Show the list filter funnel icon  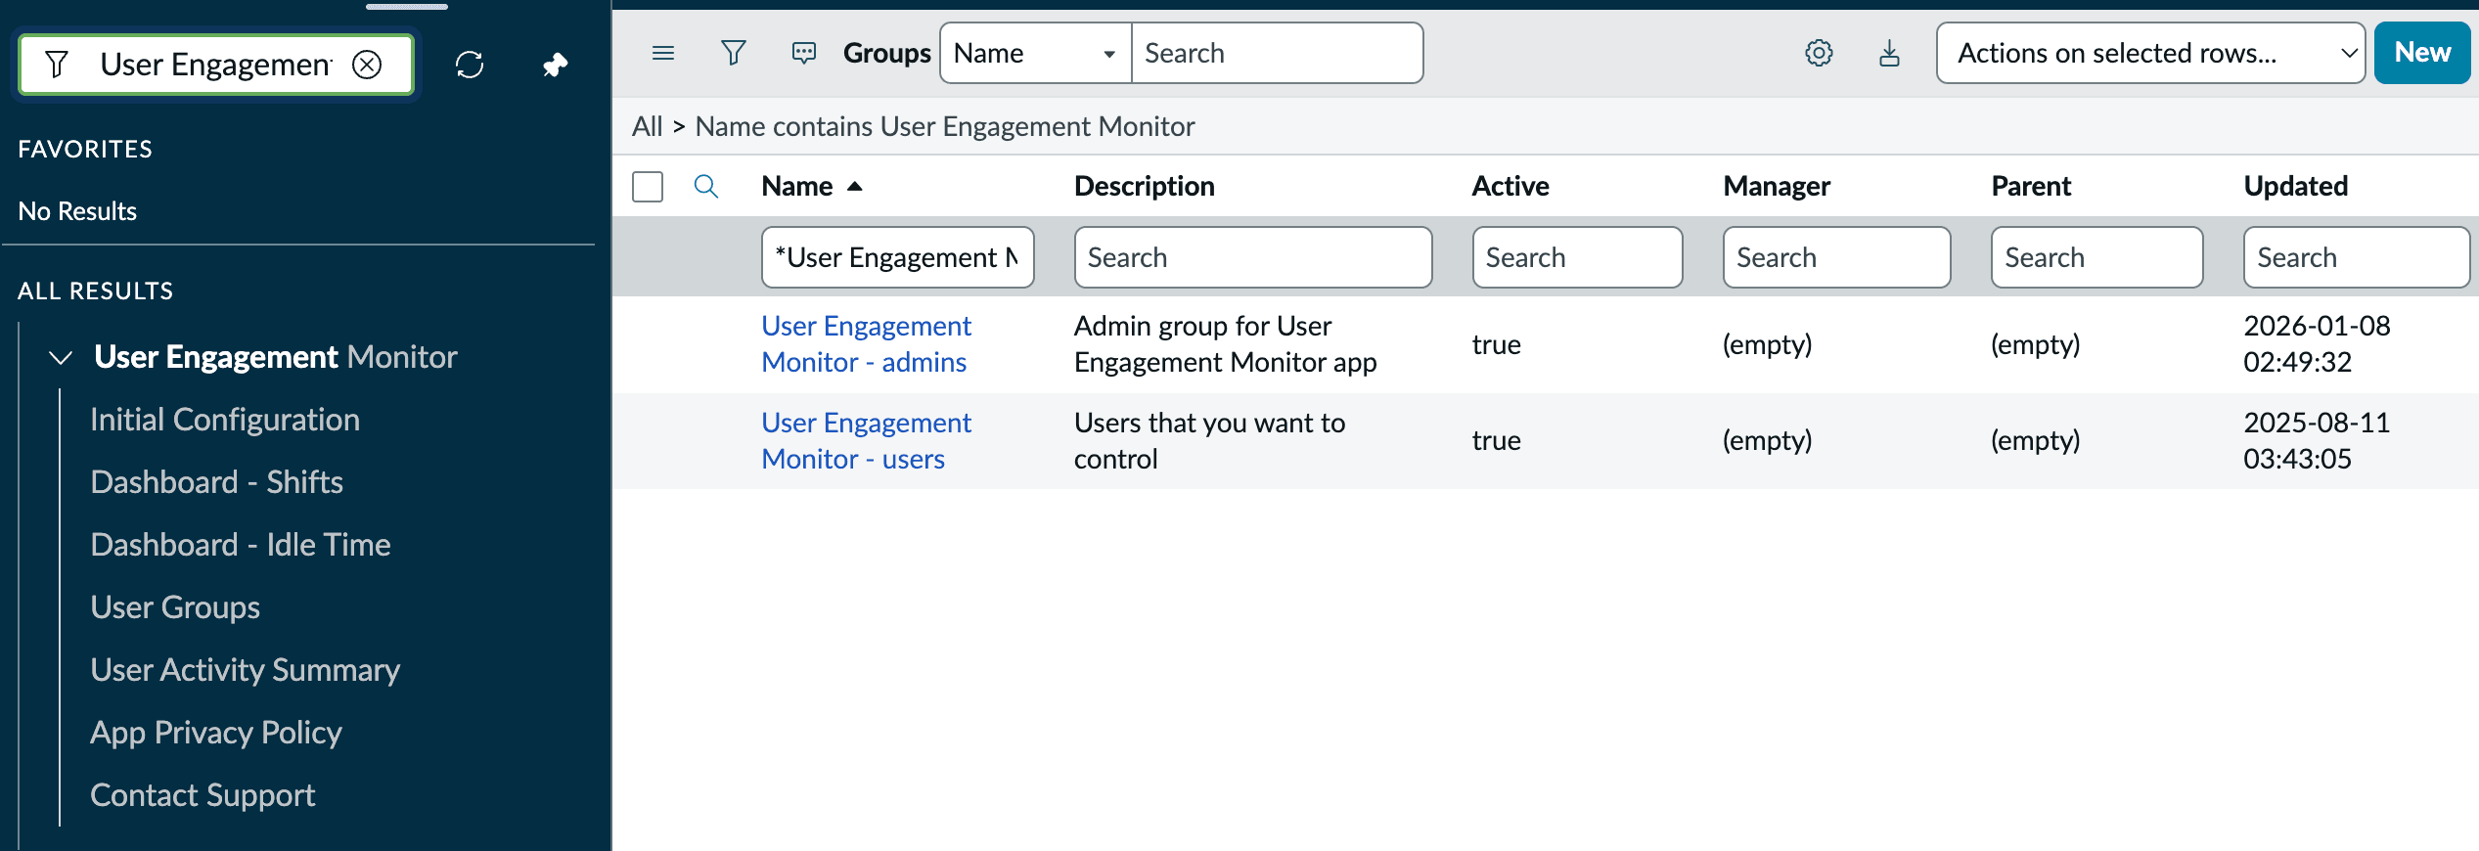(x=733, y=53)
